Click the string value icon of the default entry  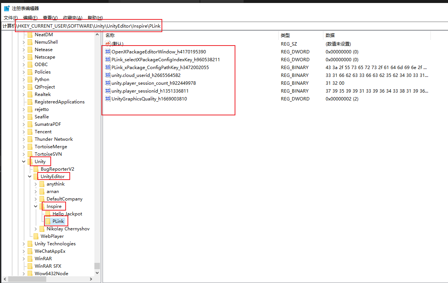[x=108, y=44]
